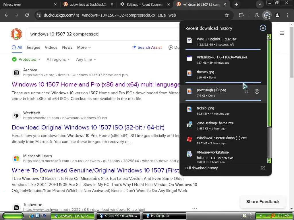Open the browser three-dot menu
294x220 pixels.
[288, 15]
